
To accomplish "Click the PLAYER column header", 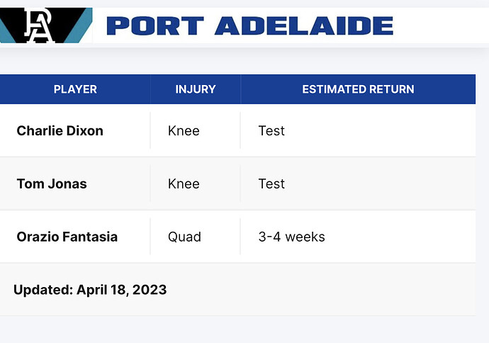I will (x=75, y=89).
